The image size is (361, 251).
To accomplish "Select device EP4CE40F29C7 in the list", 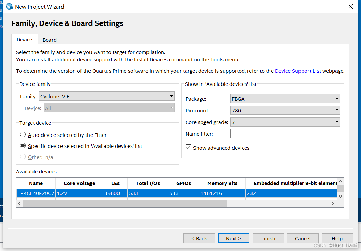I will [x=36, y=193].
